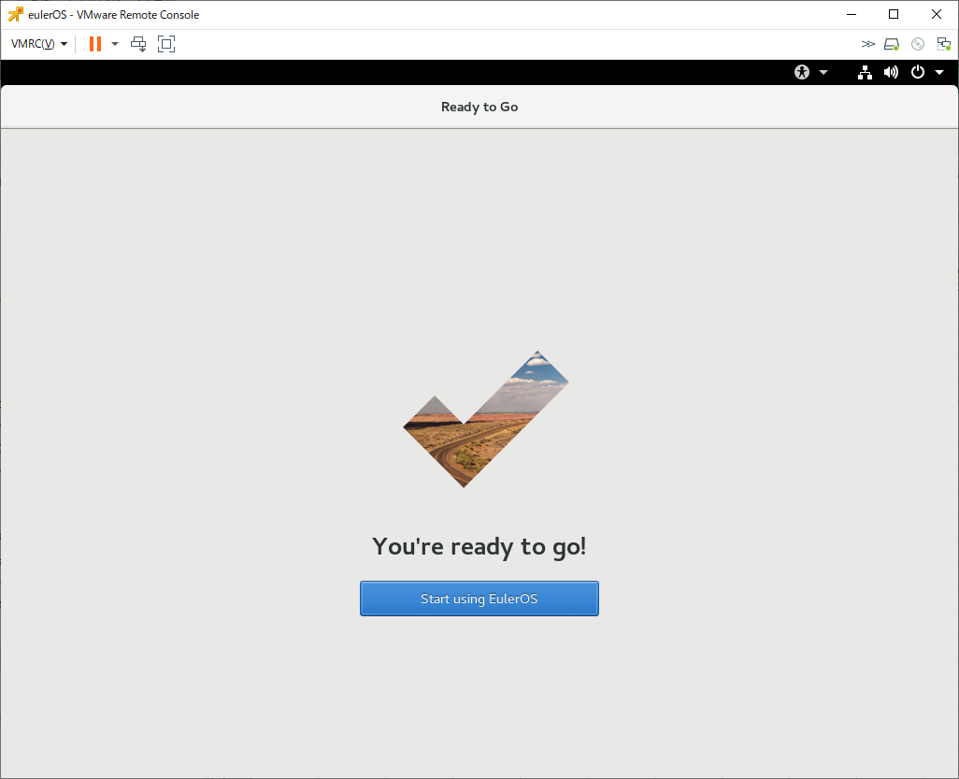Maximize the VMware Remote Console window
Image resolution: width=959 pixels, height=779 pixels.
[x=894, y=14]
